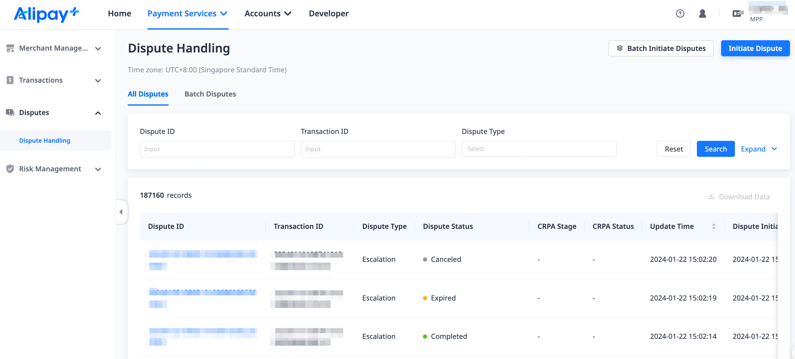Expand additional search filters
Screen dimensions: 795x359
759,149
